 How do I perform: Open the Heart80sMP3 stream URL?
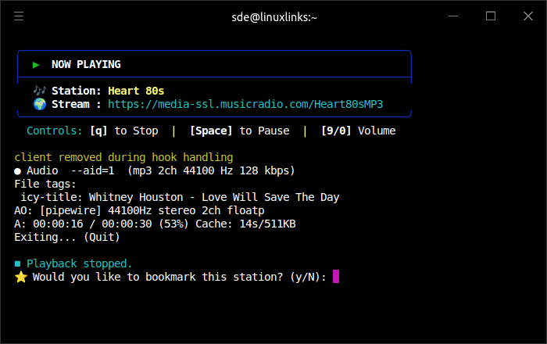coord(245,104)
